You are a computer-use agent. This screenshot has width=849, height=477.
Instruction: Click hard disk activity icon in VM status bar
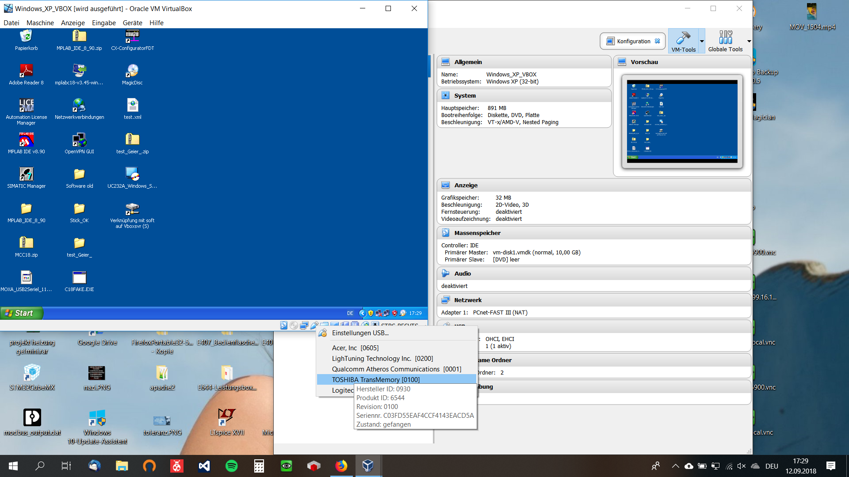click(x=284, y=326)
